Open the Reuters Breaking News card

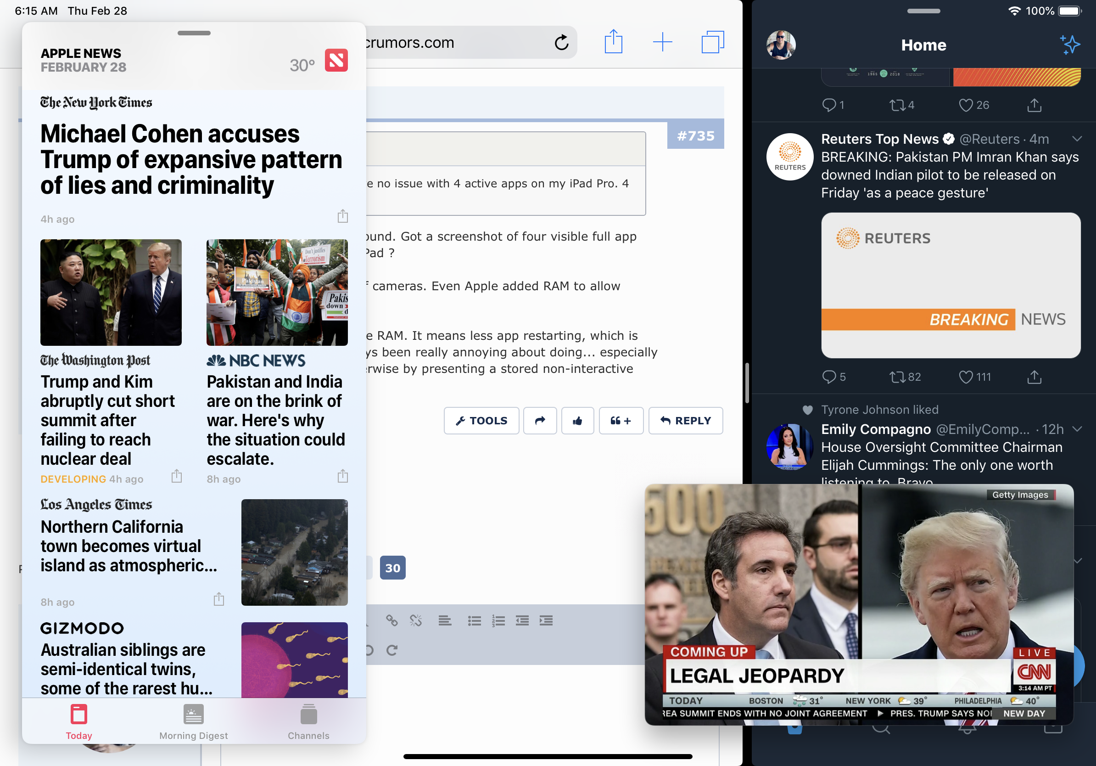coord(951,285)
